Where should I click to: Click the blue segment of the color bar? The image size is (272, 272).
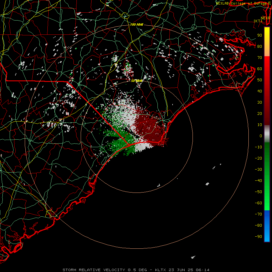[267, 226]
